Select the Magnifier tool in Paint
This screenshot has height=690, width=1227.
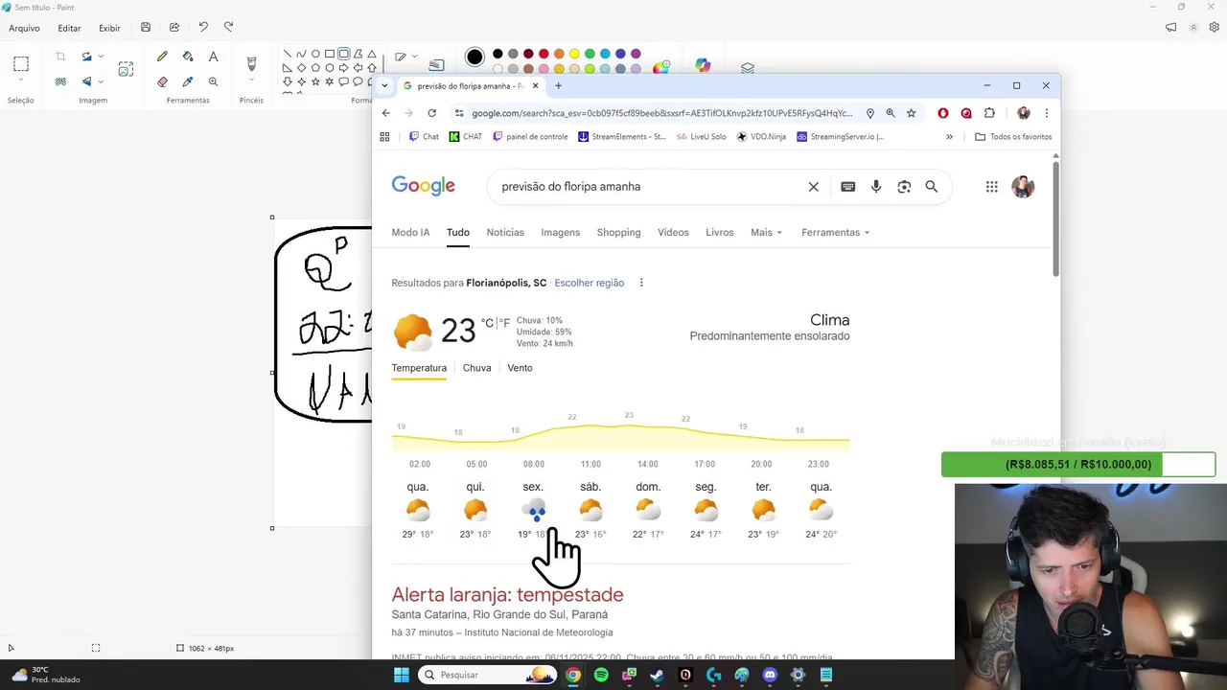point(213,81)
